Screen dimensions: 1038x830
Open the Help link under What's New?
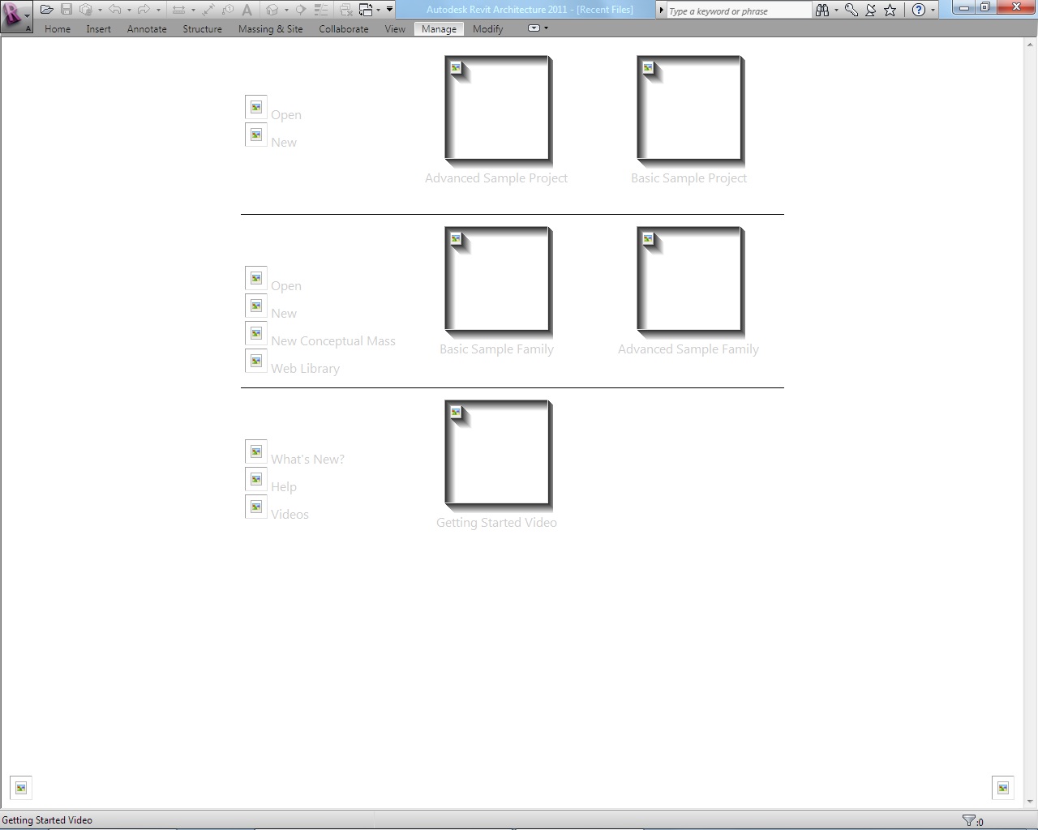tap(284, 487)
